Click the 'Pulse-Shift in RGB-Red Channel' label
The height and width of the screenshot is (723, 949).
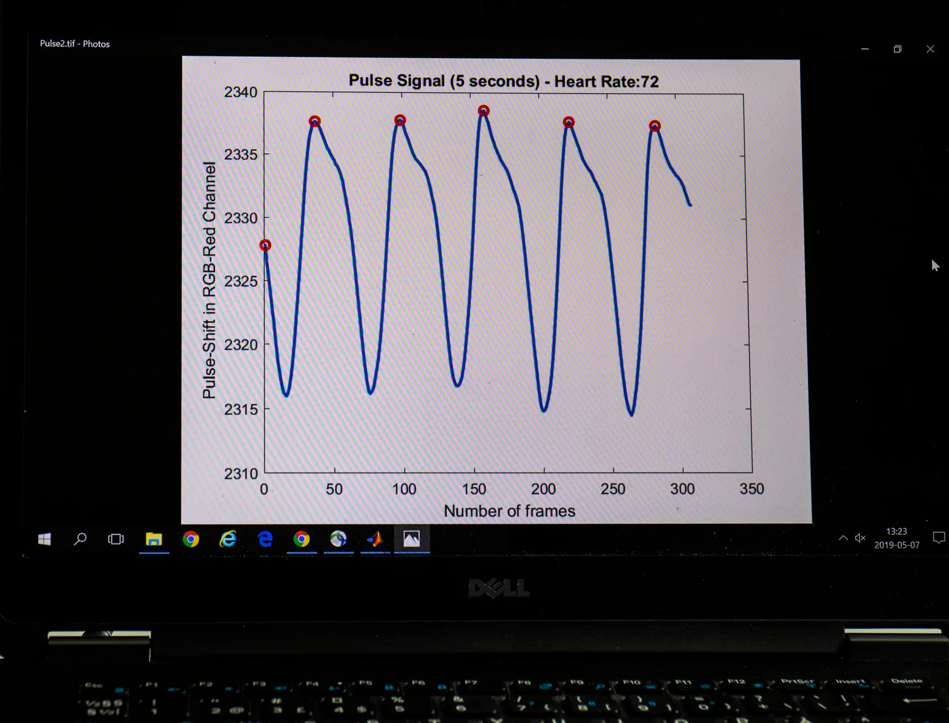(x=209, y=280)
